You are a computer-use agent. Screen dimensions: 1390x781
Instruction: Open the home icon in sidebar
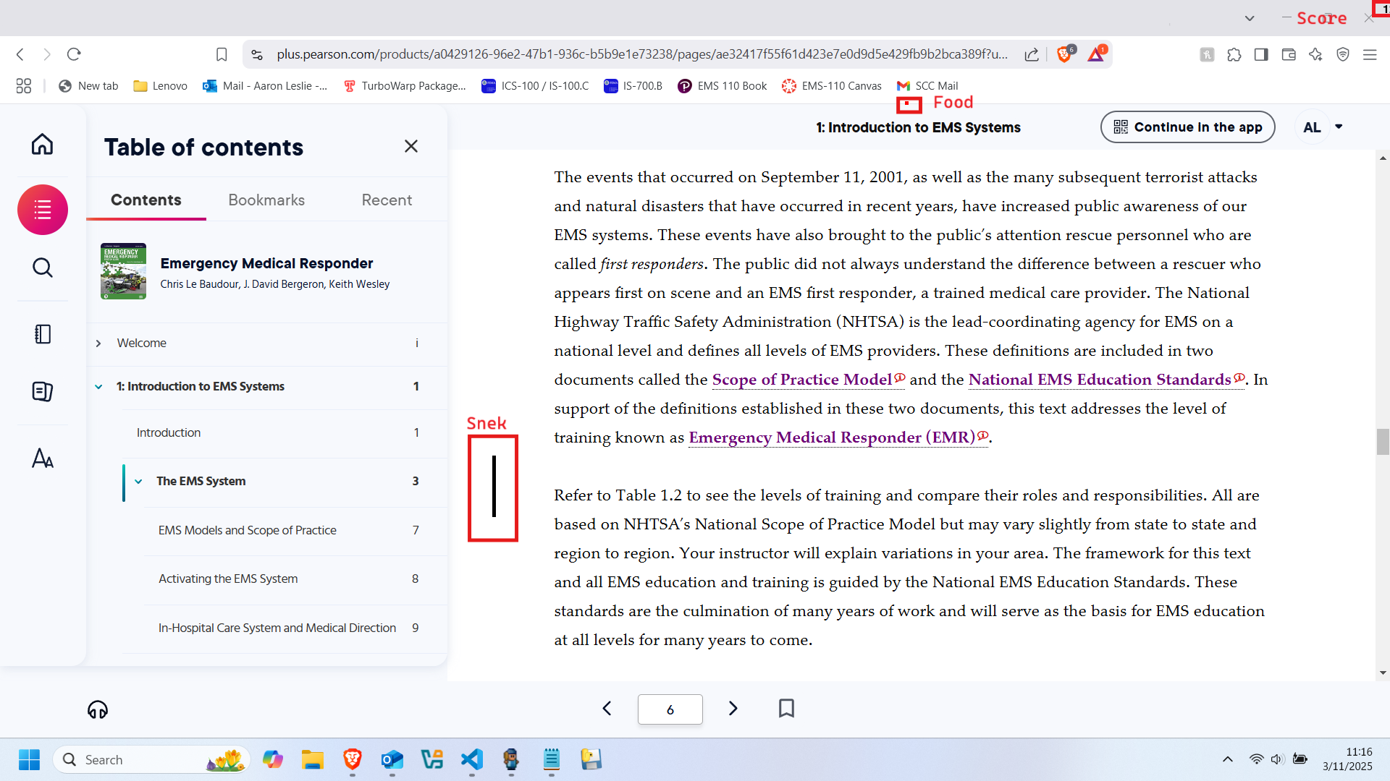coord(42,145)
